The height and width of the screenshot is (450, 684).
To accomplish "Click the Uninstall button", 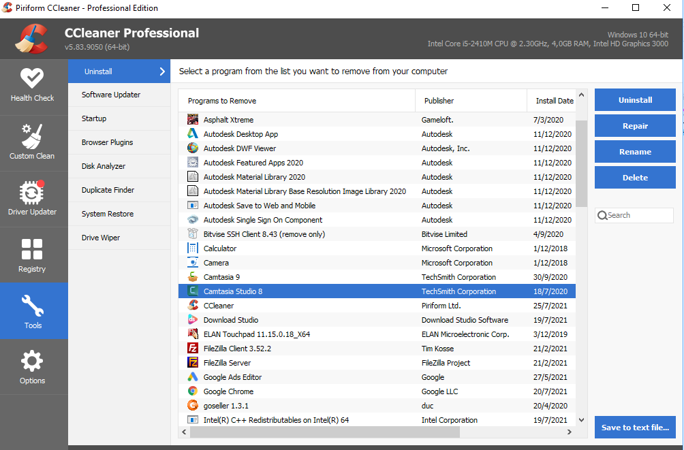I will tap(635, 100).
